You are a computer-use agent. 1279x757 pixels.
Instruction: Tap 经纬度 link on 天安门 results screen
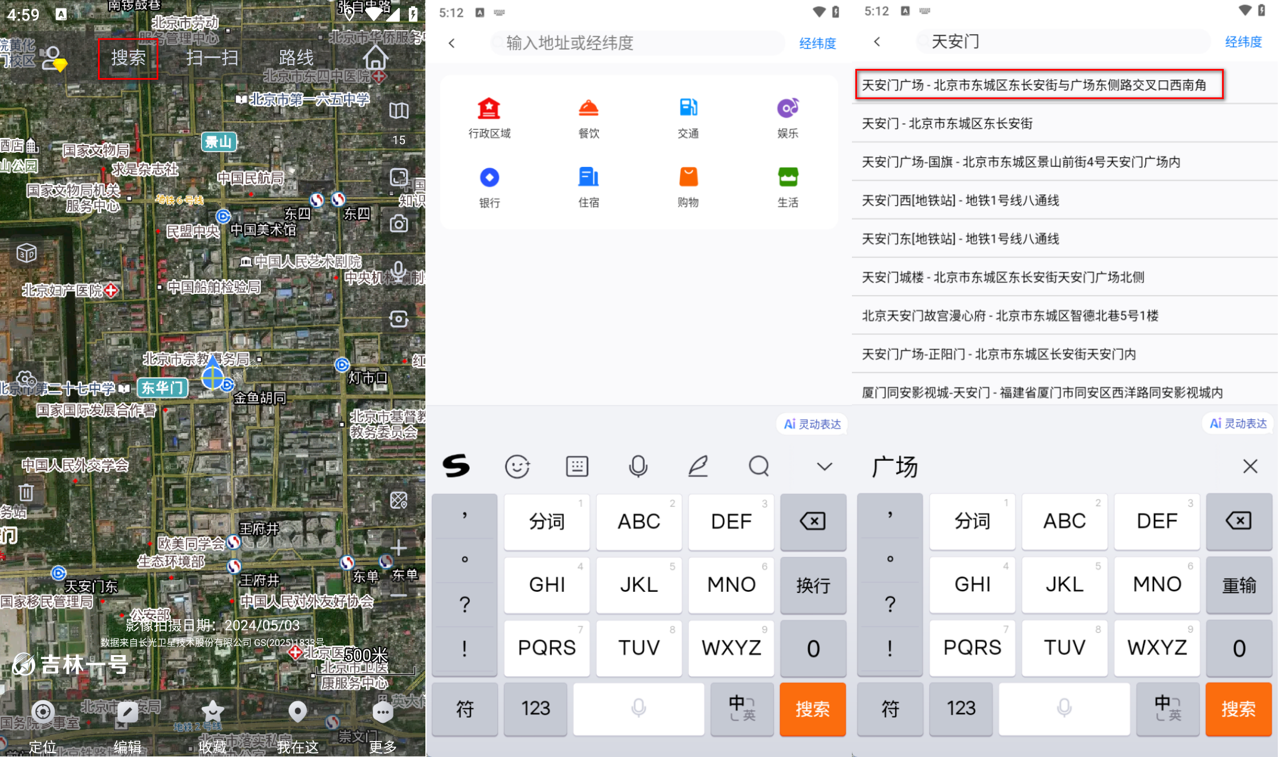point(1243,42)
